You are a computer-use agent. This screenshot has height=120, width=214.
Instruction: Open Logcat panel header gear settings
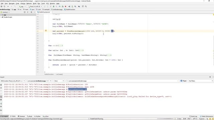click(210, 77)
